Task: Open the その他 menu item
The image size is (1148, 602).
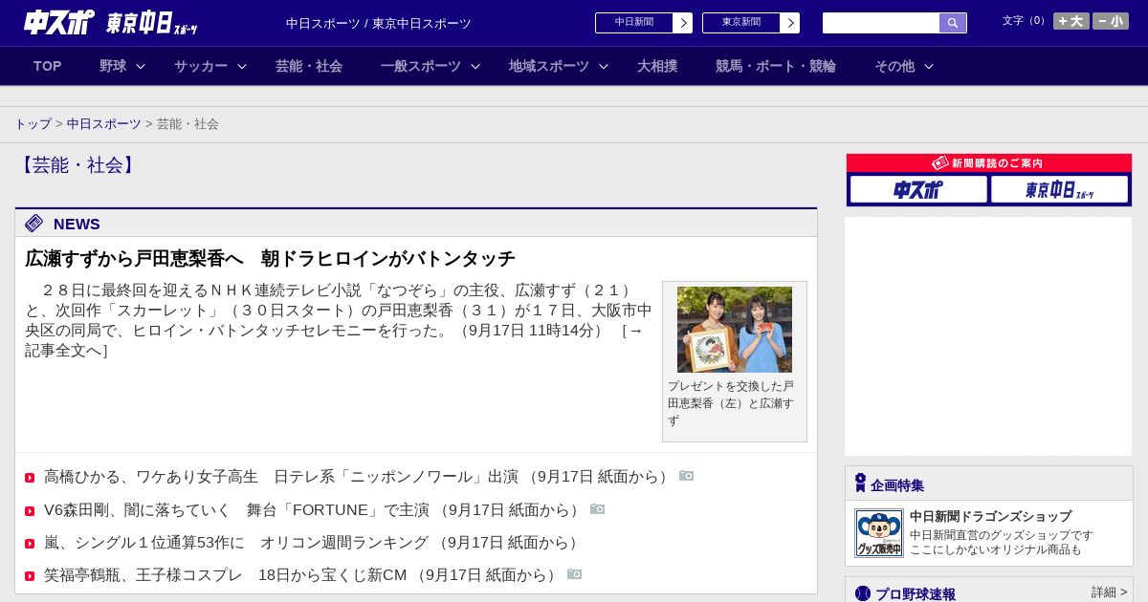Action: point(894,66)
